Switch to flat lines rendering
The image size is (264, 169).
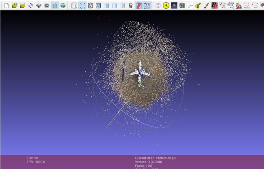107,5
